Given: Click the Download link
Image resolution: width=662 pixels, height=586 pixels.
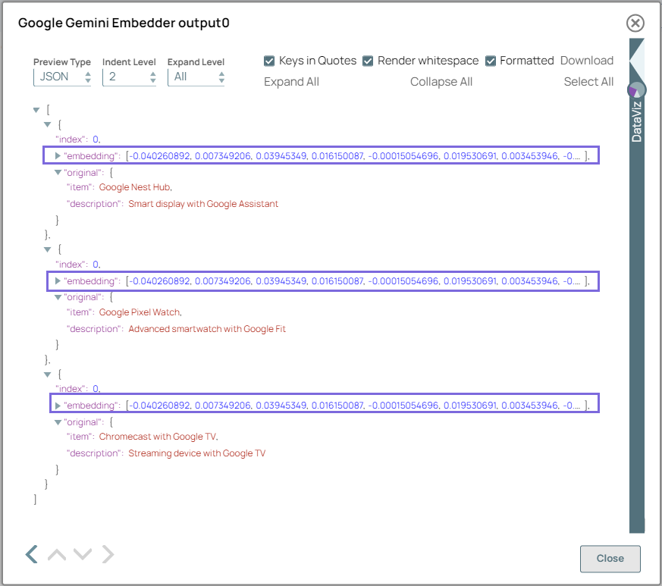Looking at the screenshot, I should tap(588, 61).
